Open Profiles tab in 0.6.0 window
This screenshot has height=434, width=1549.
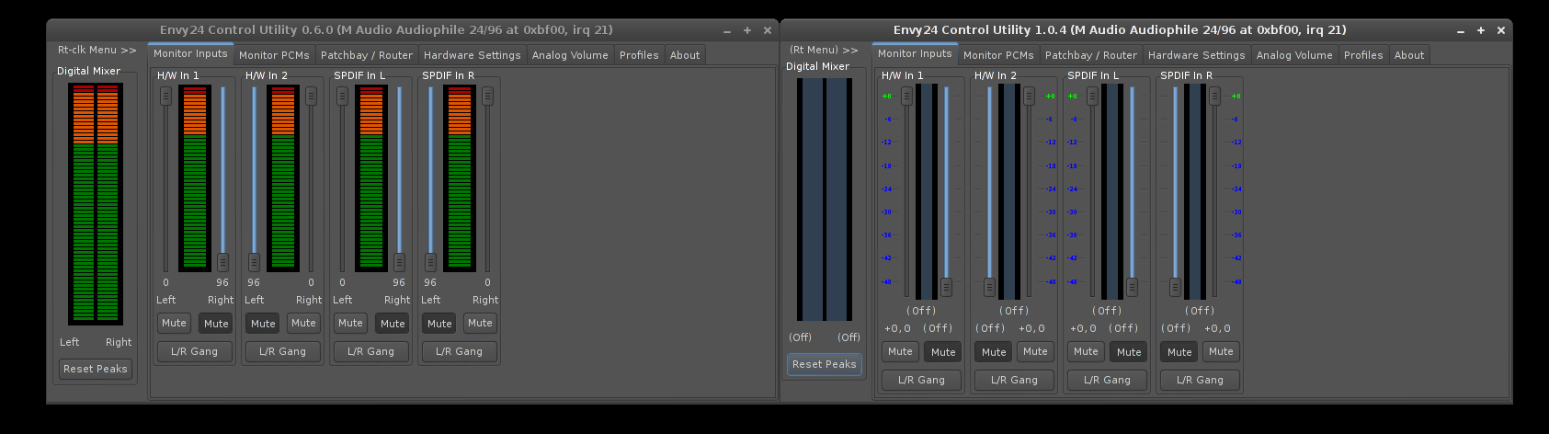point(639,55)
